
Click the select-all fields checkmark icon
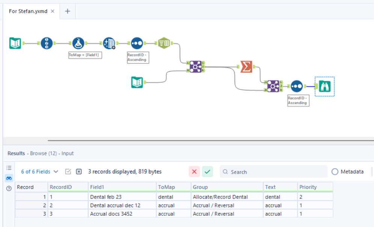coord(68,171)
